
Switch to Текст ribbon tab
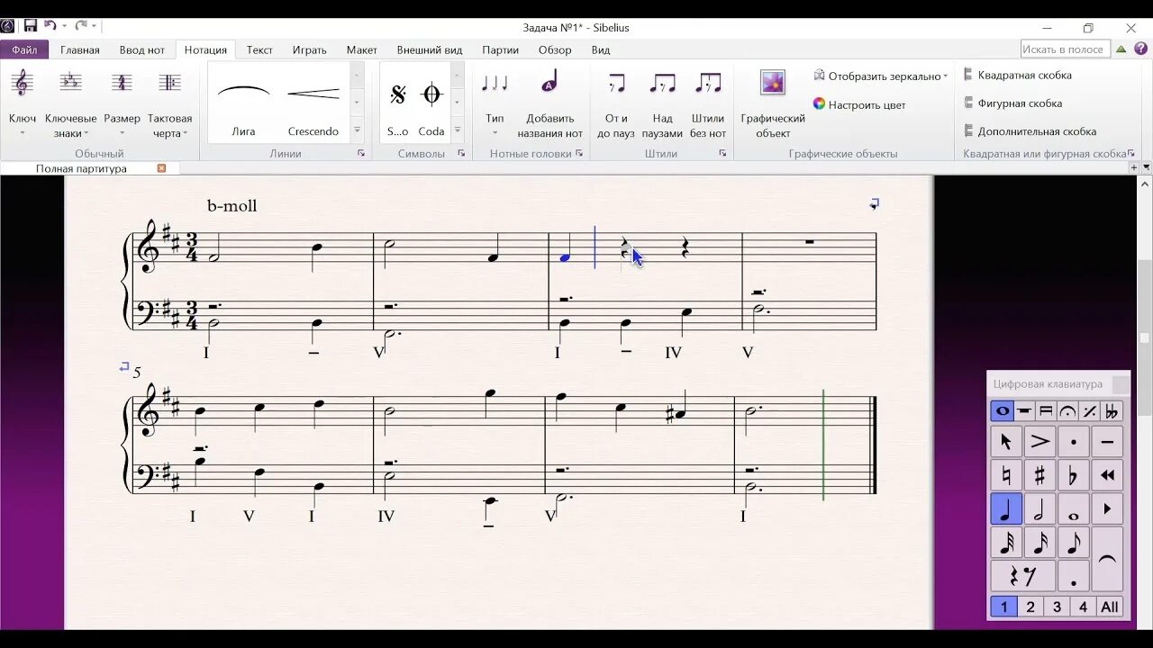tap(259, 49)
